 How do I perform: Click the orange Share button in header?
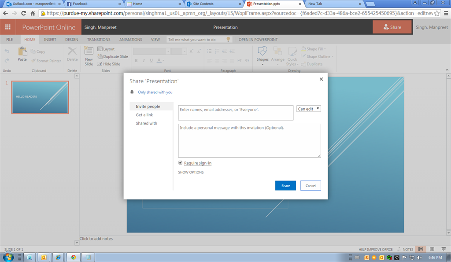392,27
